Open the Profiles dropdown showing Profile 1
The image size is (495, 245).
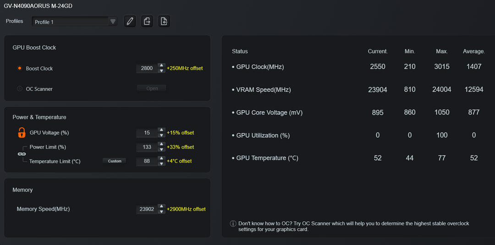(x=75, y=22)
